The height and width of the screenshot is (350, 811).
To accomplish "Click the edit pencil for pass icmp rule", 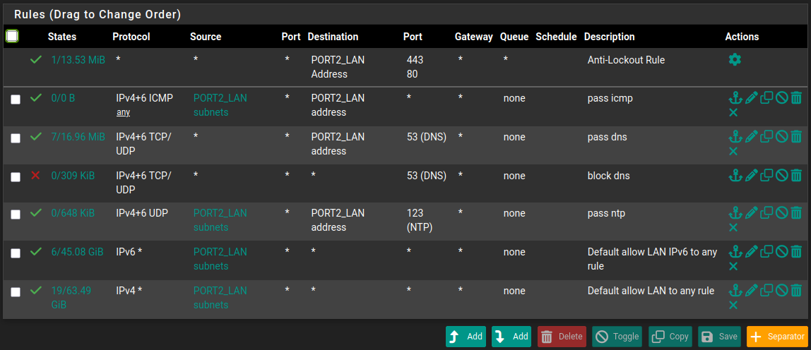I will tap(751, 98).
